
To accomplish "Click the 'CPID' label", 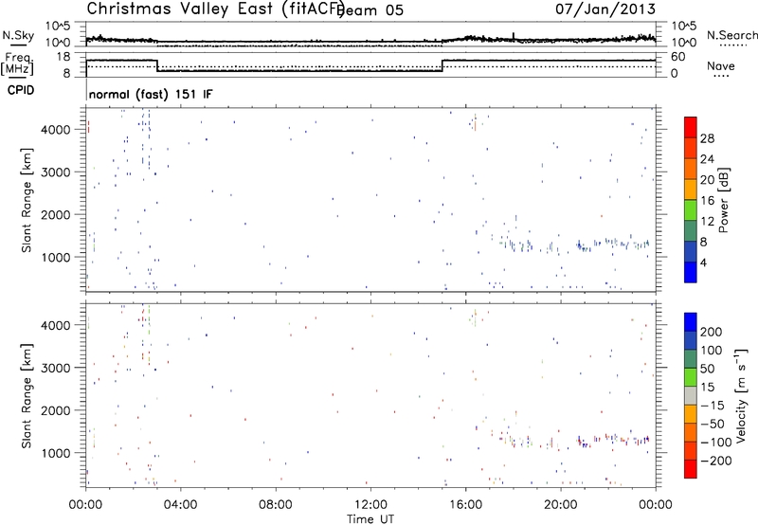I will coord(21,90).
